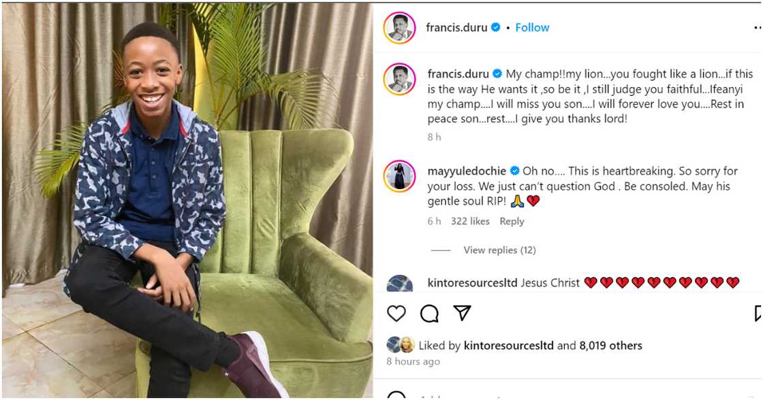Click francis.duru header profile picture
The width and height of the screenshot is (763, 400).
399,28
